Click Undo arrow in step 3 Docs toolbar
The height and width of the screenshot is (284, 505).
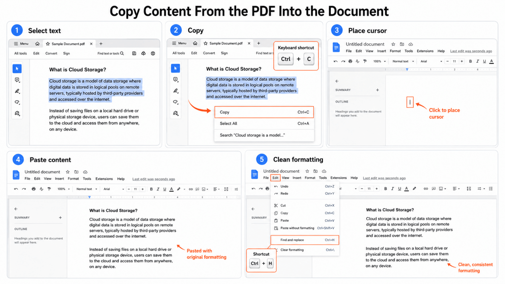335,61
